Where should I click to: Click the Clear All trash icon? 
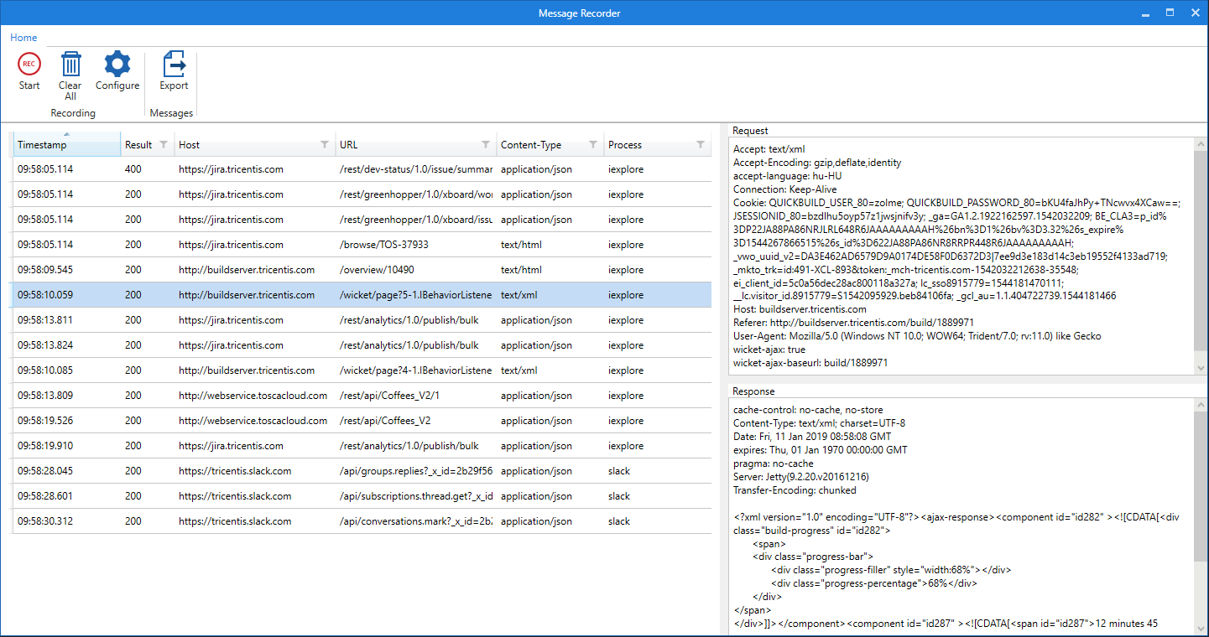70,65
